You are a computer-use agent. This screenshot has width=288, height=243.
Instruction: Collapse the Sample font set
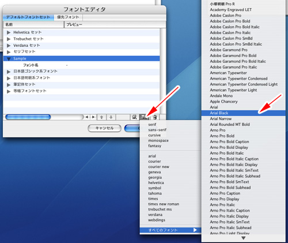(x=9, y=59)
